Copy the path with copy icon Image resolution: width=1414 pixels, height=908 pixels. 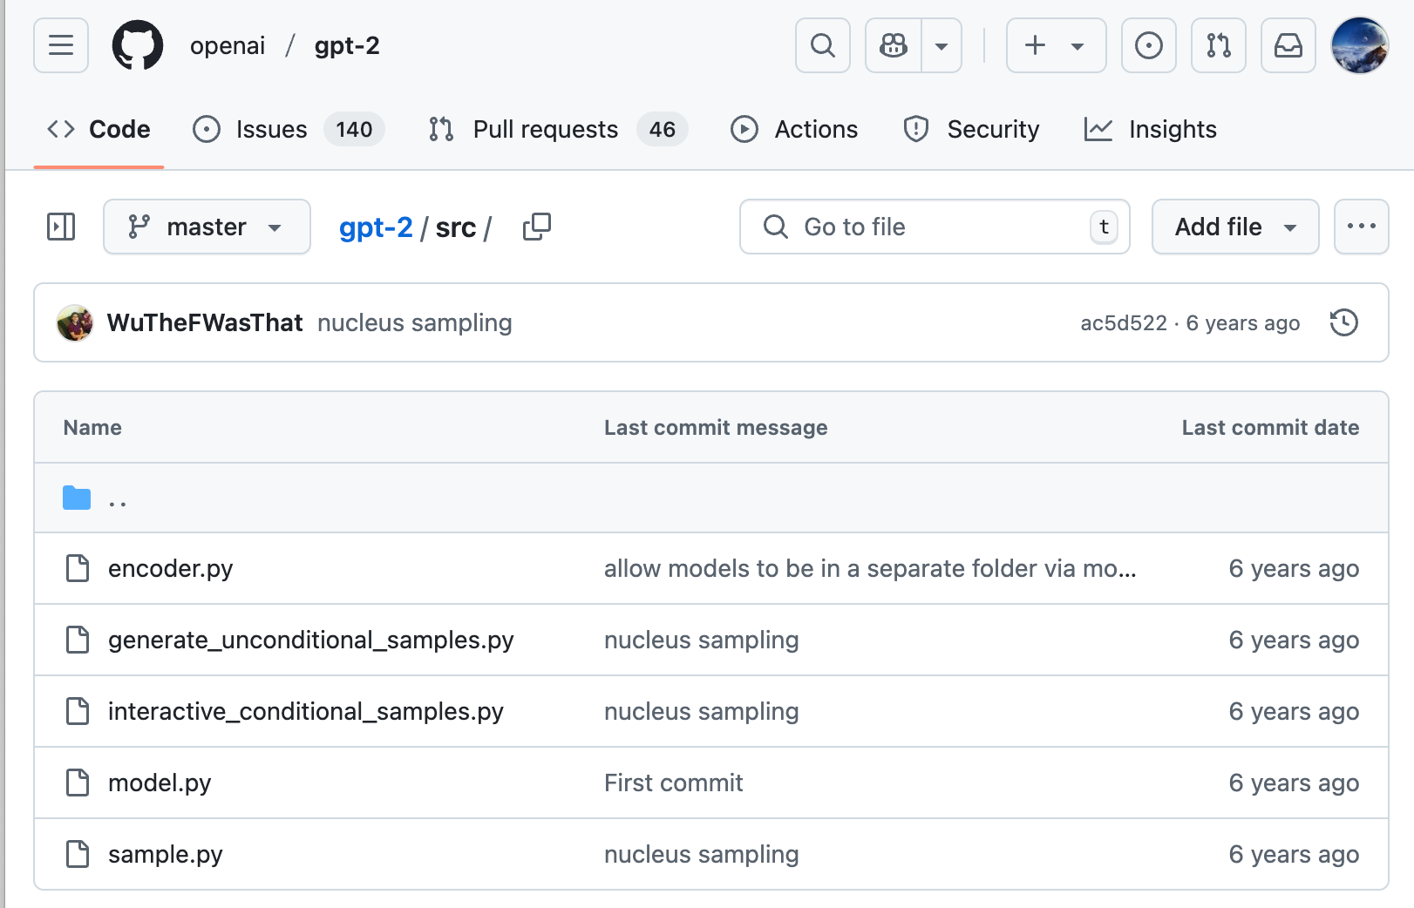tap(537, 227)
